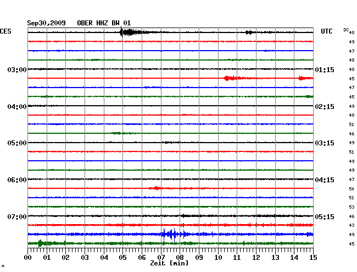The height and width of the screenshot is (272, 357).
Task: Click minute 15 on the time axis
Action: 313,257
